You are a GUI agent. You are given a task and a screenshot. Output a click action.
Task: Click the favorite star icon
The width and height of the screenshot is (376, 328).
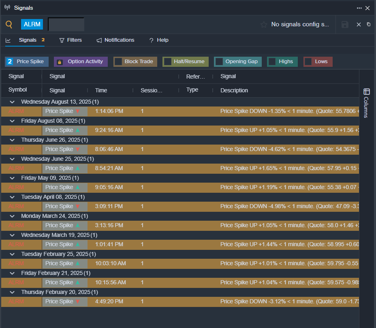point(264,25)
